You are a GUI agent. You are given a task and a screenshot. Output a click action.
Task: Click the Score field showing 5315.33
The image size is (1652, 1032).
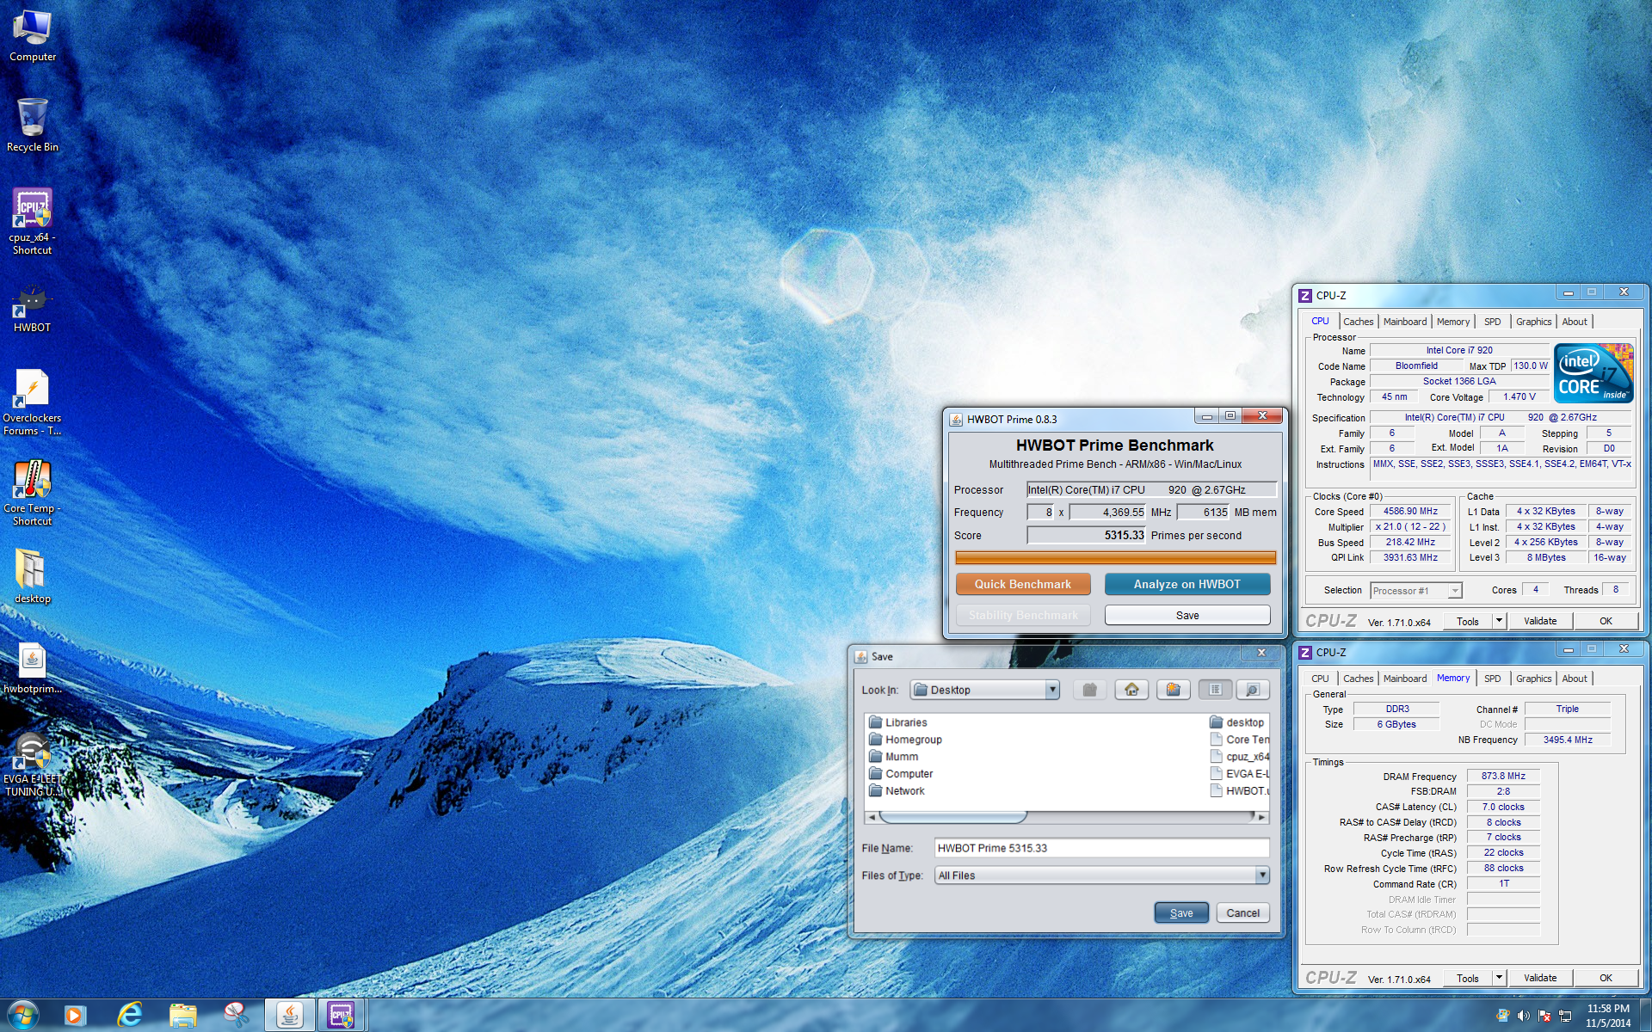click(x=1087, y=535)
